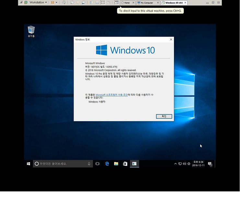Open Task View on the taskbar
Viewport: 243px width, 205px height.
click(97, 164)
